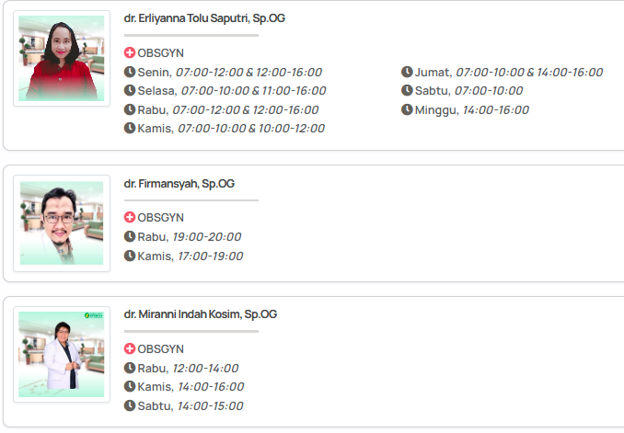
Task: Click the OBSGYN plus icon for dr. Firmansyah
Action: tap(130, 218)
